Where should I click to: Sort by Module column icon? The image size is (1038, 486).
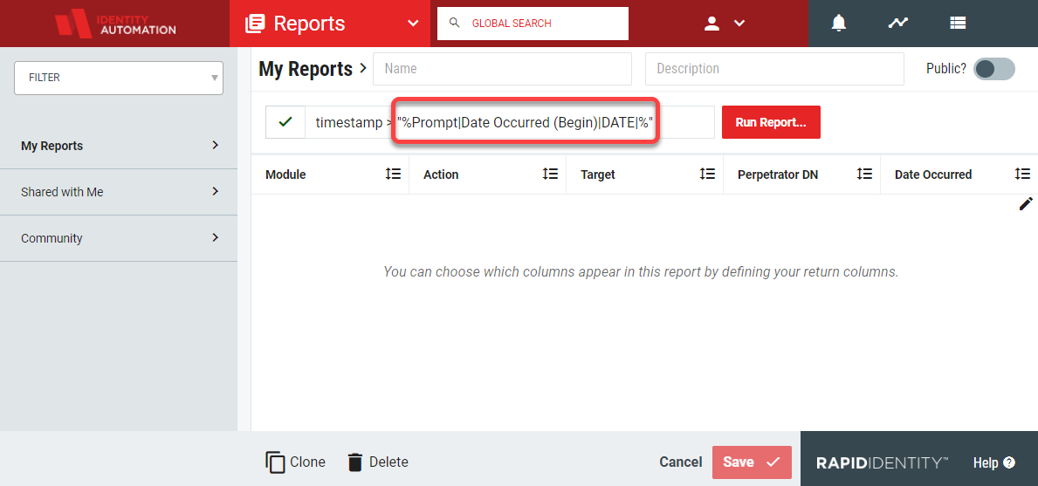coord(393,174)
